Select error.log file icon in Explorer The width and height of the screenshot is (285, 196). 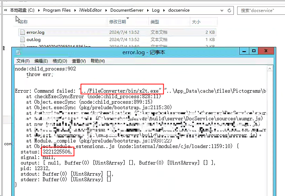coord(22,32)
